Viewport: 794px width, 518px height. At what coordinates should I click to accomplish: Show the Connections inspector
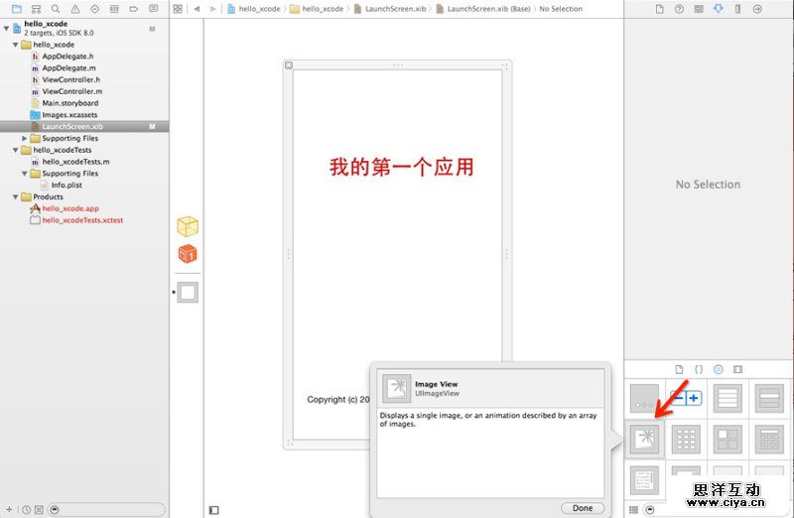click(757, 9)
